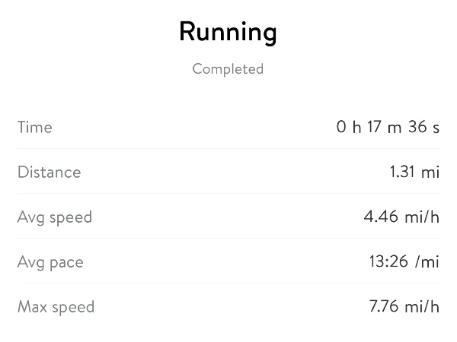This screenshot has width=457, height=342.
Task: Select the Distance row label
Action: (49, 172)
